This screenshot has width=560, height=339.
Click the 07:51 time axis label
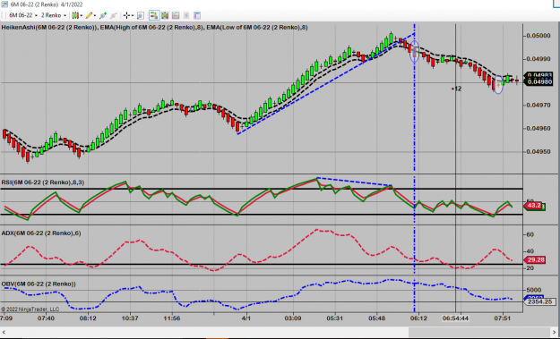click(503, 318)
